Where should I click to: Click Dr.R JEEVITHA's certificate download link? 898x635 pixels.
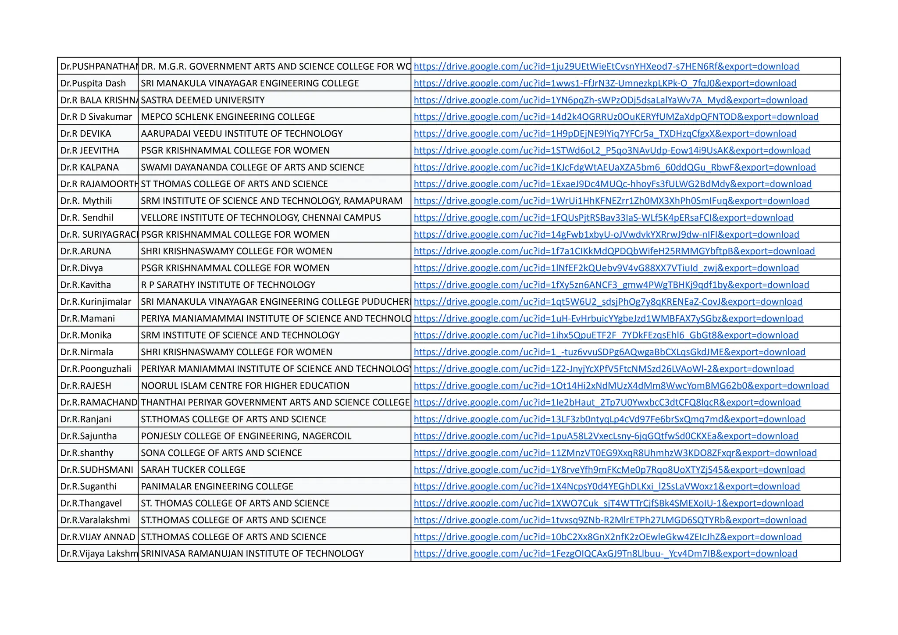click(x=612, y=150)
